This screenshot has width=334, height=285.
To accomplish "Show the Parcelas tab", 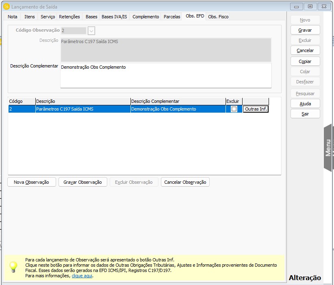I will [x=172, y=17].
